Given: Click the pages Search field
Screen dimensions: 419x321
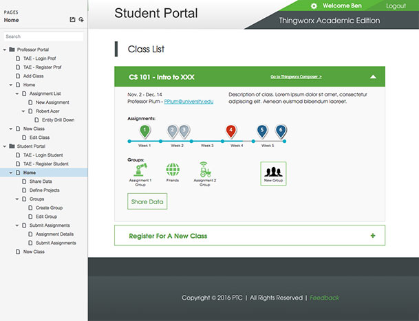Looking at the screenshot, I should [x=43, y=36].
